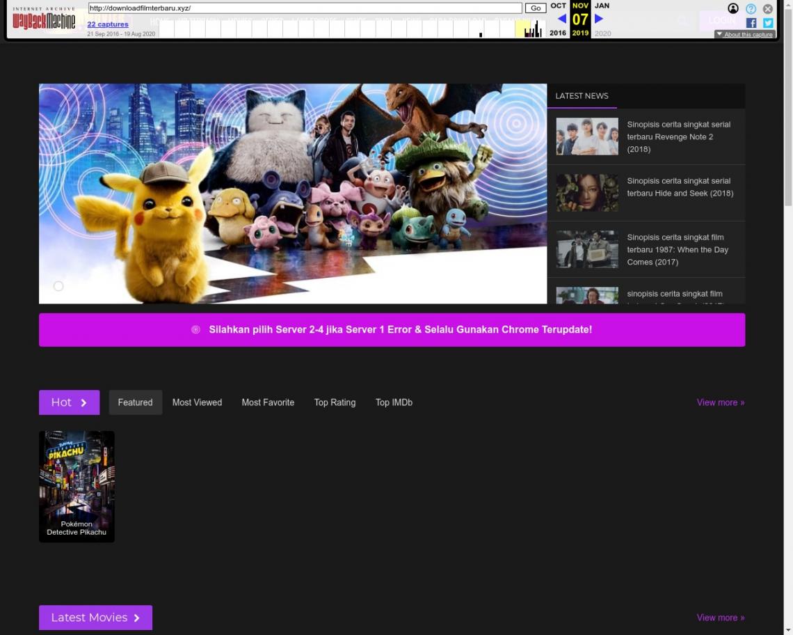The width and height of the screenshot is (793, 635).
Task: Click the scrollbar down arrow
Action: coord(788,631)
